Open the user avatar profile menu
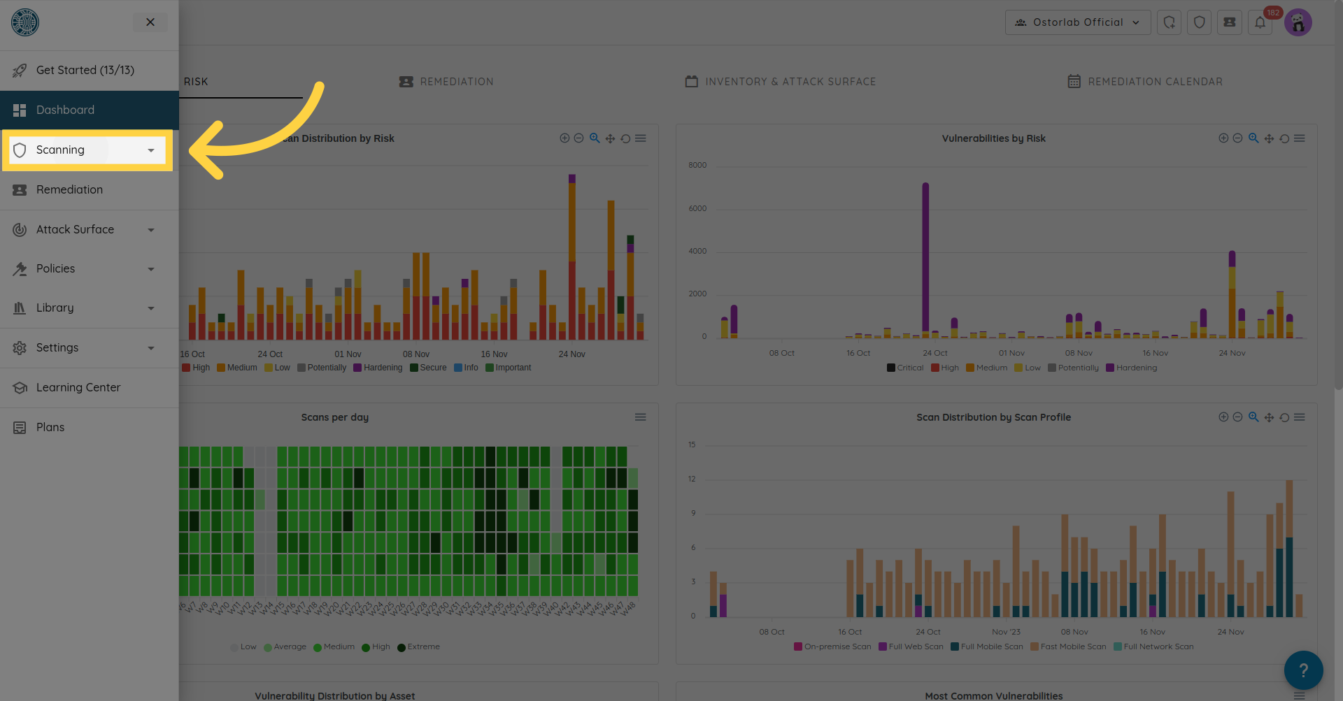This screenshot has height=701, width=1343. click(1298, 22)
